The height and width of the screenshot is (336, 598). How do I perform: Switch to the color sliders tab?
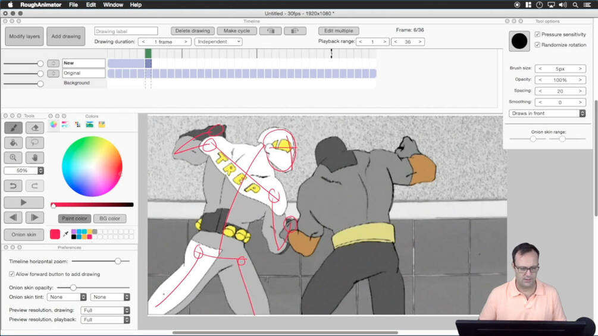point(65,124)
